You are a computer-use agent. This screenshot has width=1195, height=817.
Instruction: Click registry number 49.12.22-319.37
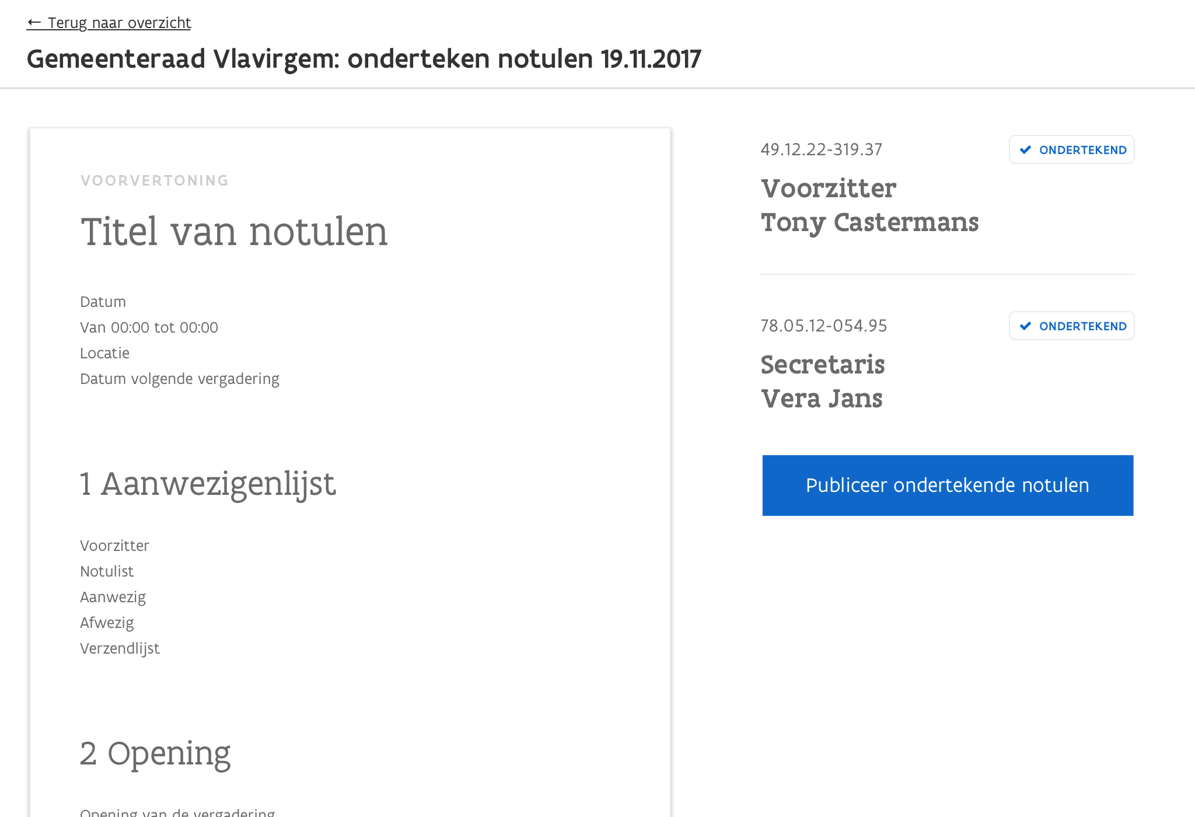821,149
